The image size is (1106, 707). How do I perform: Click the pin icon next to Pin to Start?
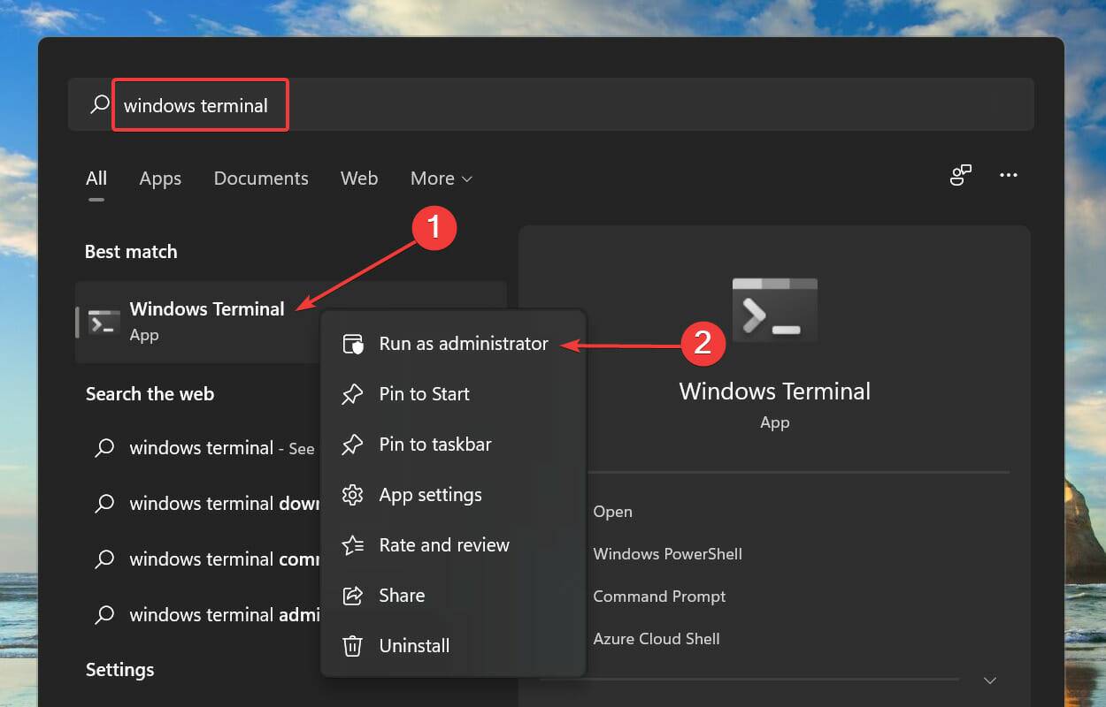[x=352, y=393]
